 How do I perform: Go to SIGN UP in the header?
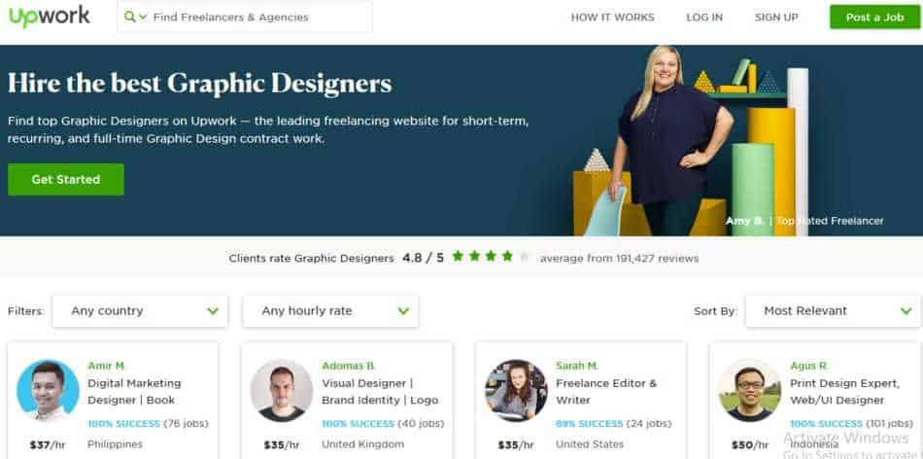coord(776,18)
